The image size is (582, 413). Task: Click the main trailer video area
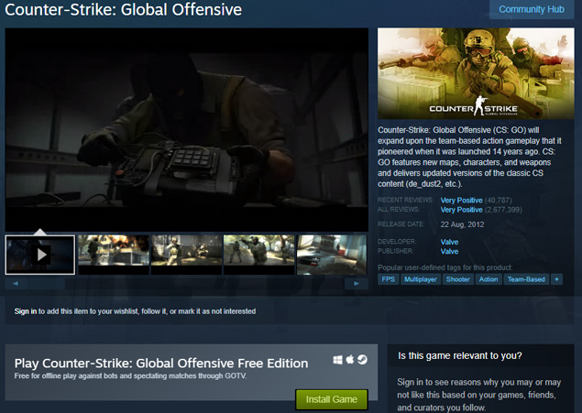(x=187, y=129)
